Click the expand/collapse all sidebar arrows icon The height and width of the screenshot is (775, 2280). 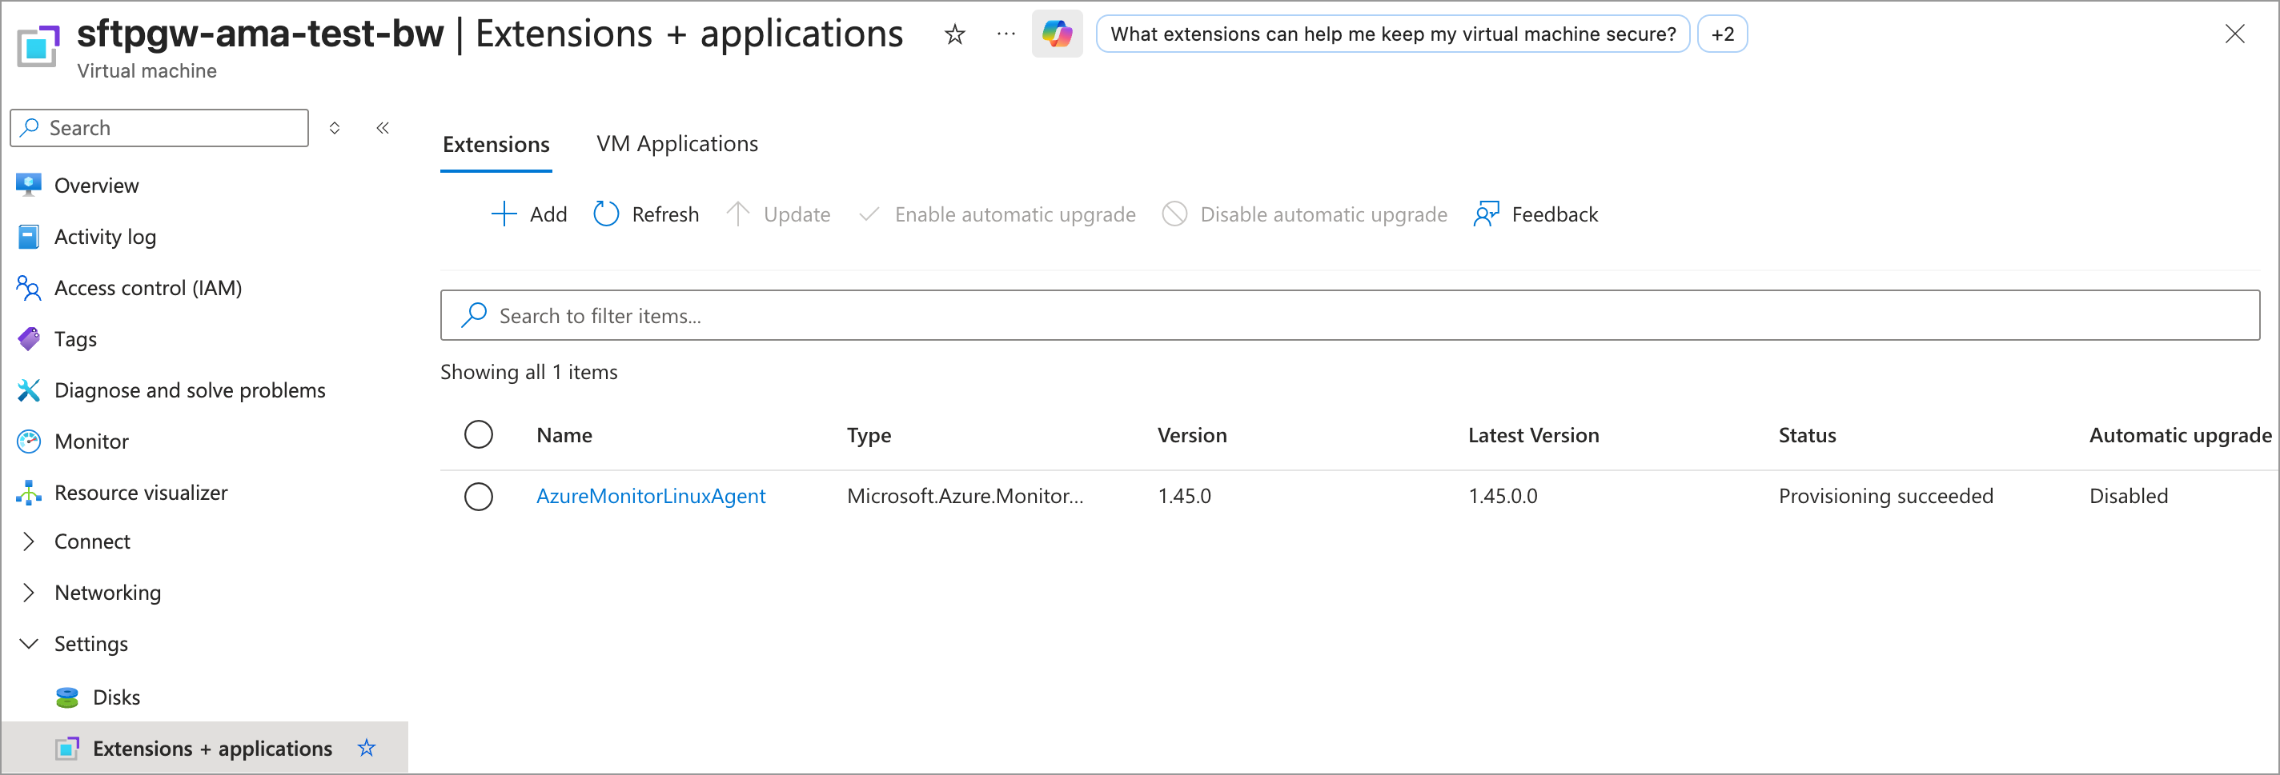point(335,127)
